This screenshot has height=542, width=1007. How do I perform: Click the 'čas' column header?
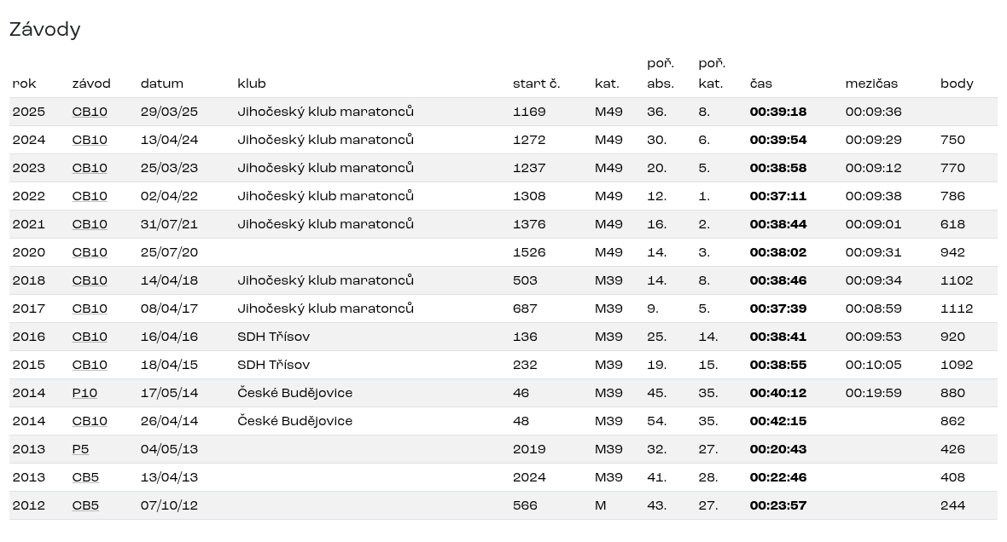pos(761,84)
